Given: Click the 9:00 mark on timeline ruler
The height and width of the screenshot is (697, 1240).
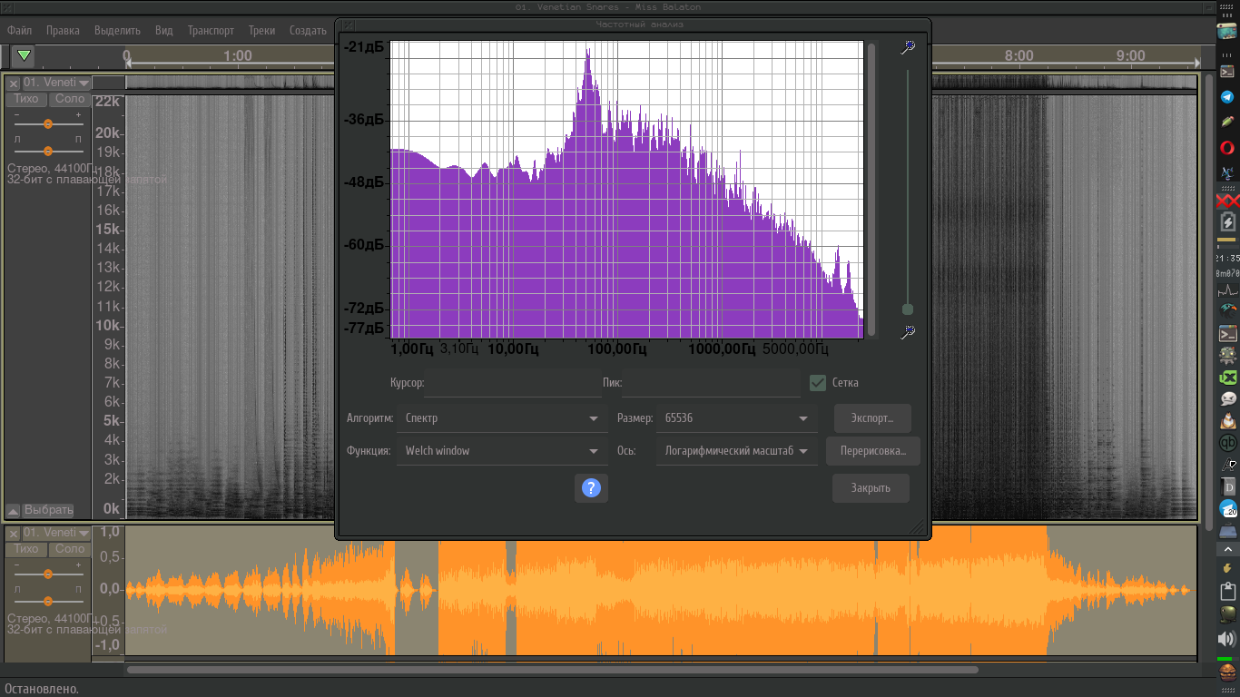Looking at the screenshot, I should click(1130, 55).
